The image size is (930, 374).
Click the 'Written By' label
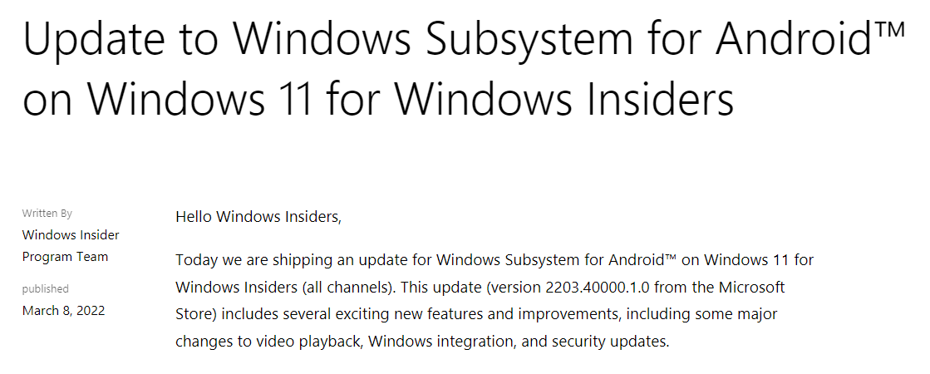47,214
